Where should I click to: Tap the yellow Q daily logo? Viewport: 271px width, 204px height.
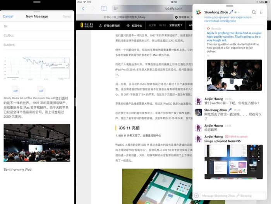87,25
